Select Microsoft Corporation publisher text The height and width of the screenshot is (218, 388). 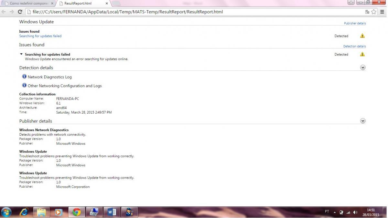click(73, 187)
